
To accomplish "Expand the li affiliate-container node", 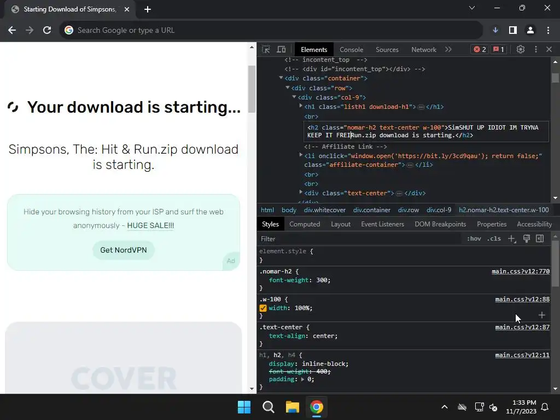I will pyautogui.click(x=301, y=155).
